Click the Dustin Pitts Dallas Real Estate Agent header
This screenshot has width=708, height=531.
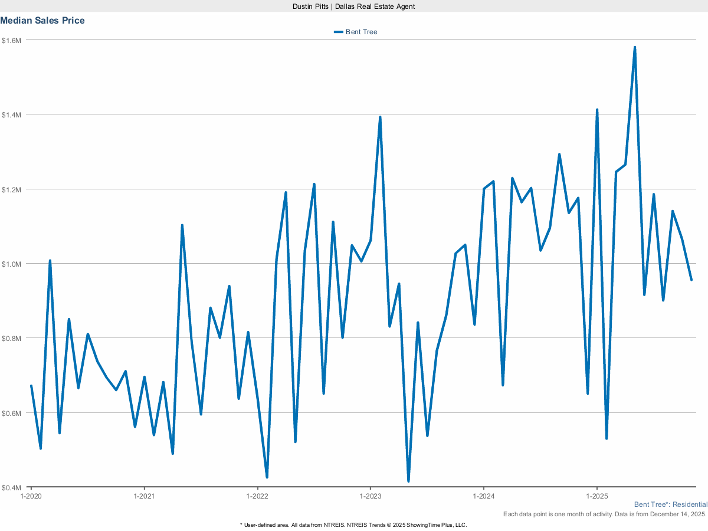pos(353,6)
